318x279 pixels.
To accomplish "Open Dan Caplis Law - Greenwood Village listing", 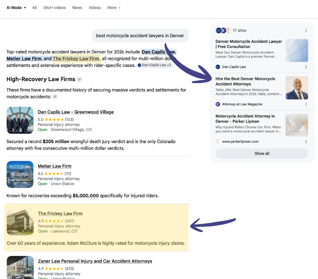I will pyautogui.click(x=76, y=112).
